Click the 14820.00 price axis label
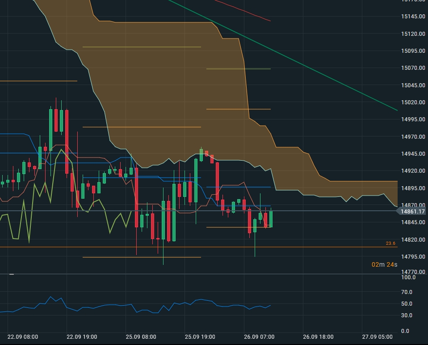The height and width of the screenshot is (345, 428). 413,239
